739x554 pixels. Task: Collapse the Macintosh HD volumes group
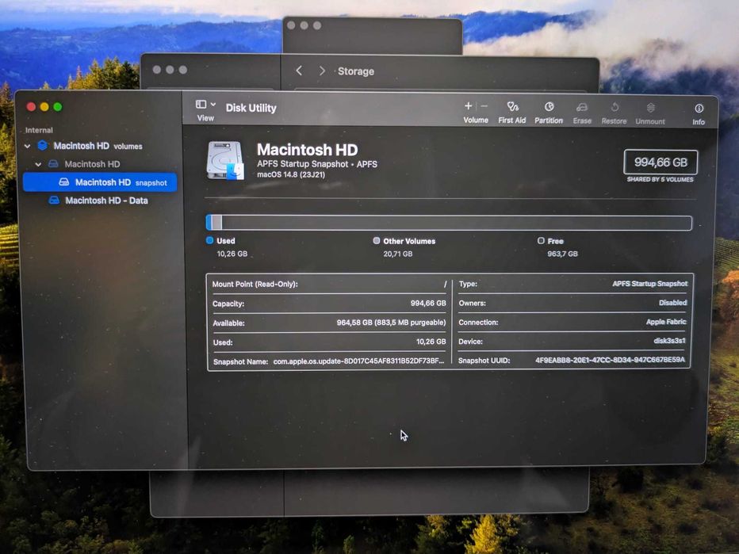[27, 146]
